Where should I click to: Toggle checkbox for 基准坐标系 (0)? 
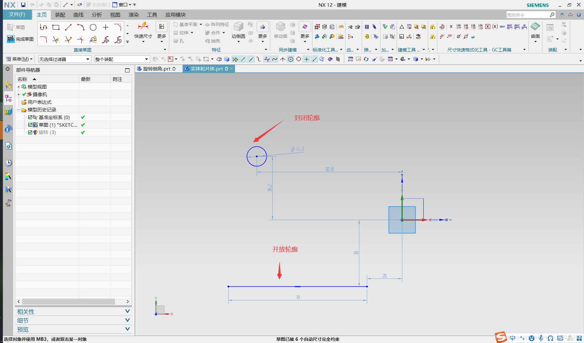[30, 117]
